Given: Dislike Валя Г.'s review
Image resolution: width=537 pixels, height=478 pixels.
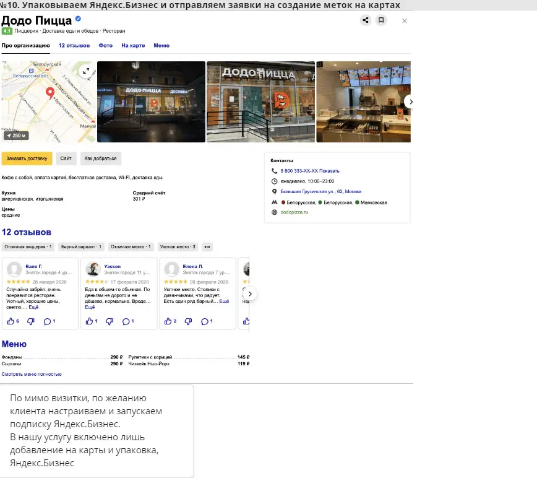Looking at the screenshot, I should [x=31, y=321].
